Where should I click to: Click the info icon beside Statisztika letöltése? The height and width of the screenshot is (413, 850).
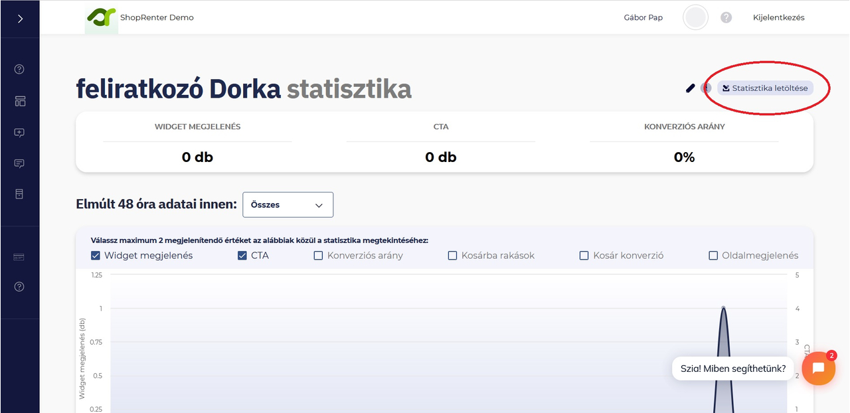coord(705,88)
